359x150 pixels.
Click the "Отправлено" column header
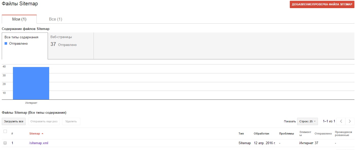pos(323,134)
